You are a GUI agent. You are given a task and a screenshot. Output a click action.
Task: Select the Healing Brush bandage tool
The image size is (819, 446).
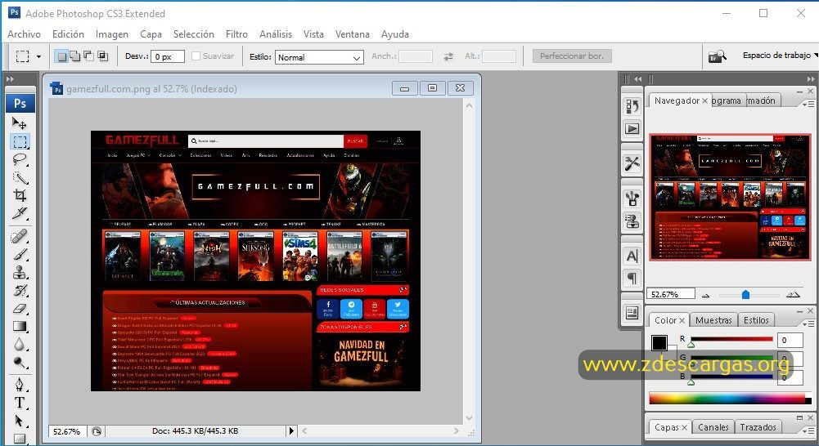(20, 236)
